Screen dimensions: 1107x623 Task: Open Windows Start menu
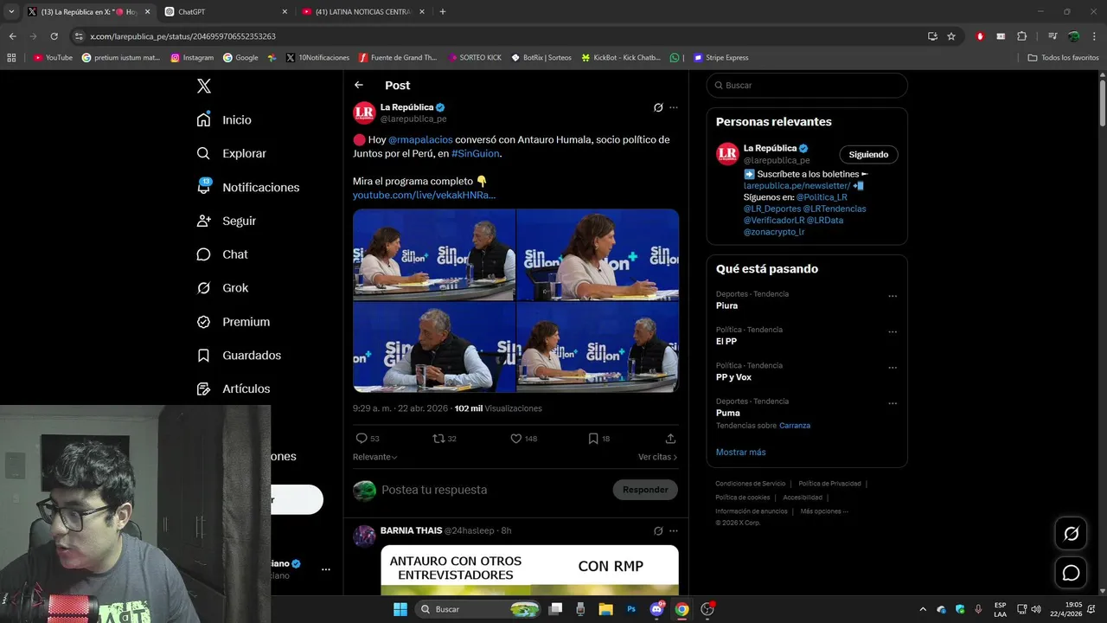tap(400, 609)
